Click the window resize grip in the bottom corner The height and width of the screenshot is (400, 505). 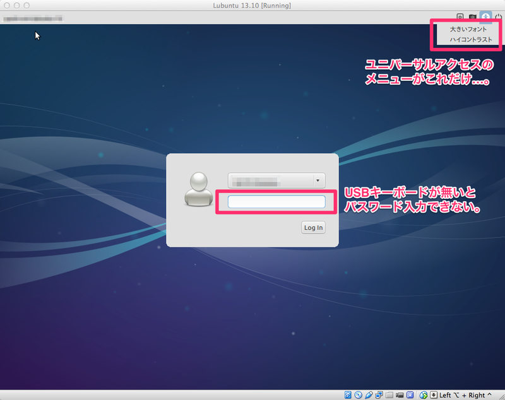coord(501,396)
